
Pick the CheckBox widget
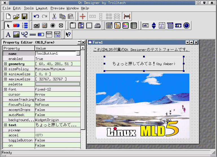click(61, 26)
